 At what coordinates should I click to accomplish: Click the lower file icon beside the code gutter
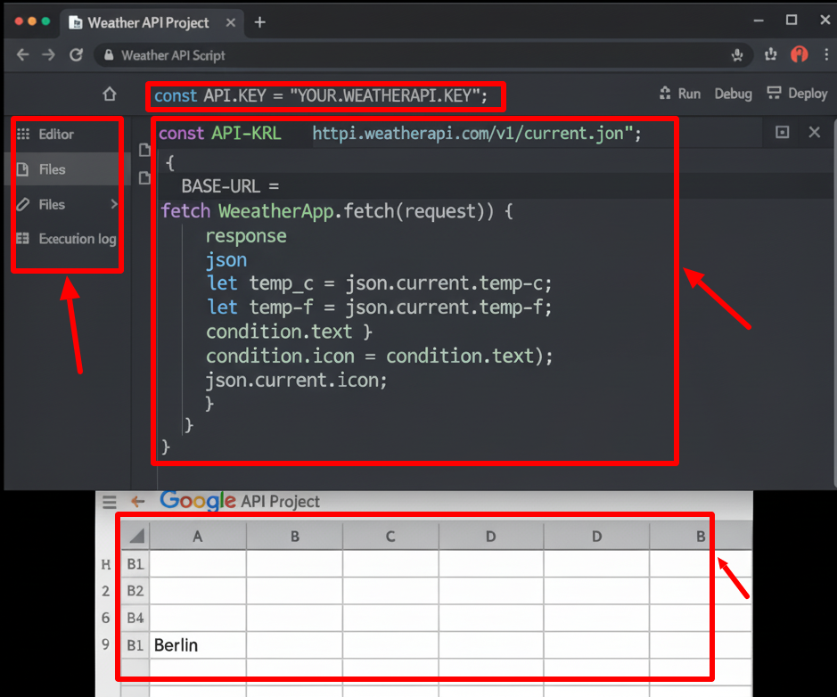[144, 177]
